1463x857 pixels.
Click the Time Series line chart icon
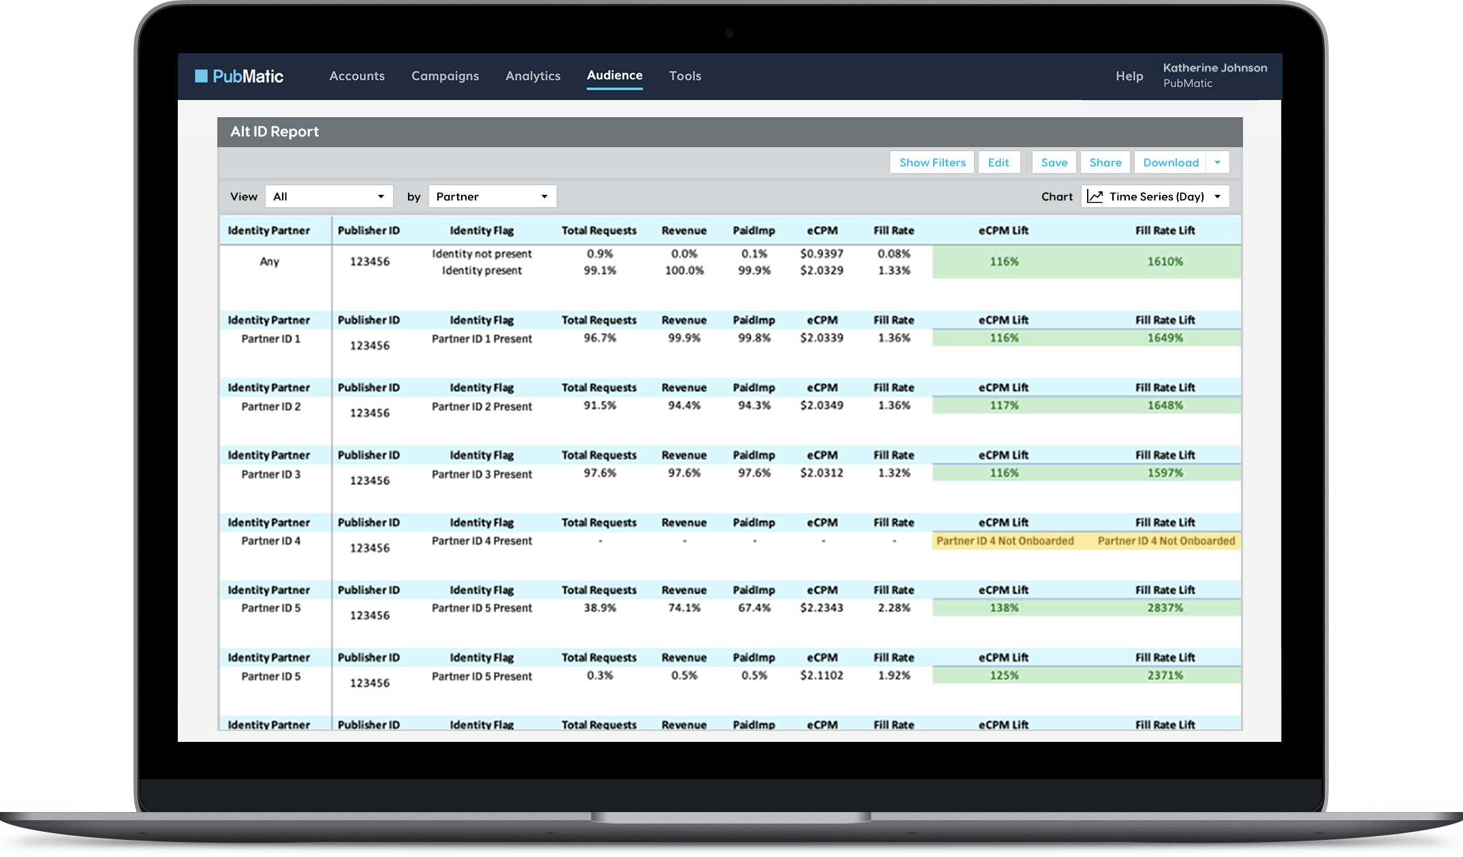[1095, 197]
